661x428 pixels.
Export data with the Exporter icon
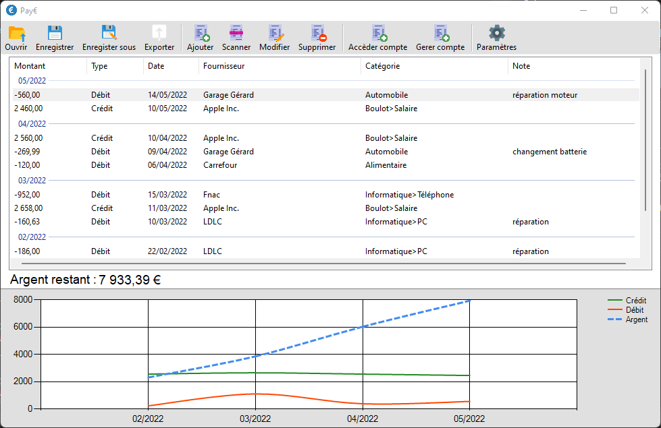click(x=159, y=38)
